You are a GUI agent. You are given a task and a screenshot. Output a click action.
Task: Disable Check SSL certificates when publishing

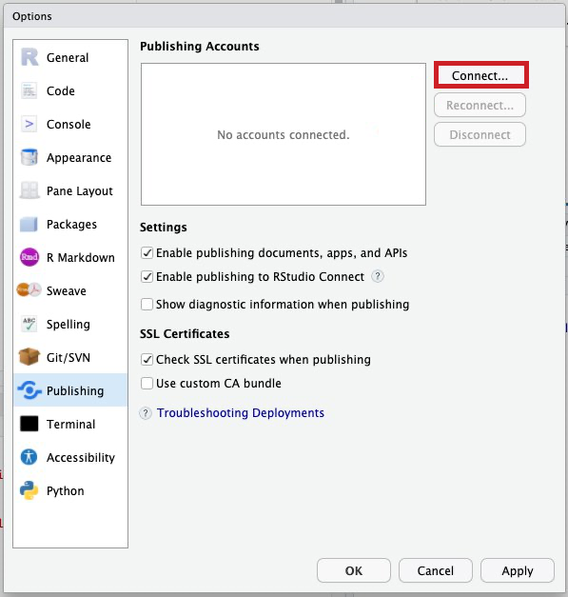tap(147, 359)
